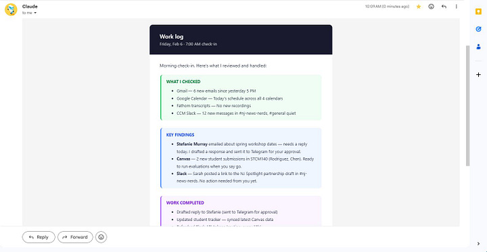Image resolution: width=487 pixels, height=252 pixels.
Task: Click the plus icon to get add-ons
Action: (478, 74)
